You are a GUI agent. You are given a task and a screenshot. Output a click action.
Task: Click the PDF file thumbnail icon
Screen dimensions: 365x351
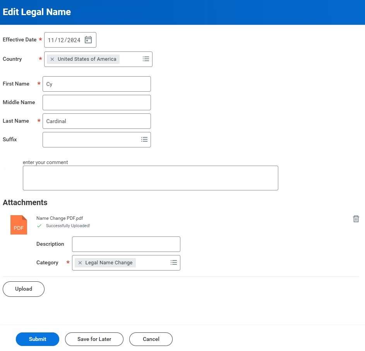pyautogui.click(x=19, y=225)
